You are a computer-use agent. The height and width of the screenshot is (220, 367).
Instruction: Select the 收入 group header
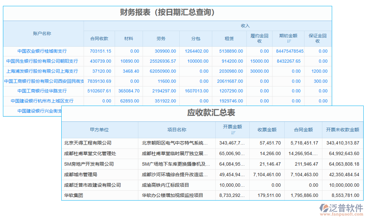pos(245,26)
